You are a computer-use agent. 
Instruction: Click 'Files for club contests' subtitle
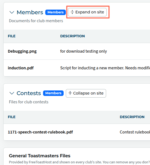[29, 102]
